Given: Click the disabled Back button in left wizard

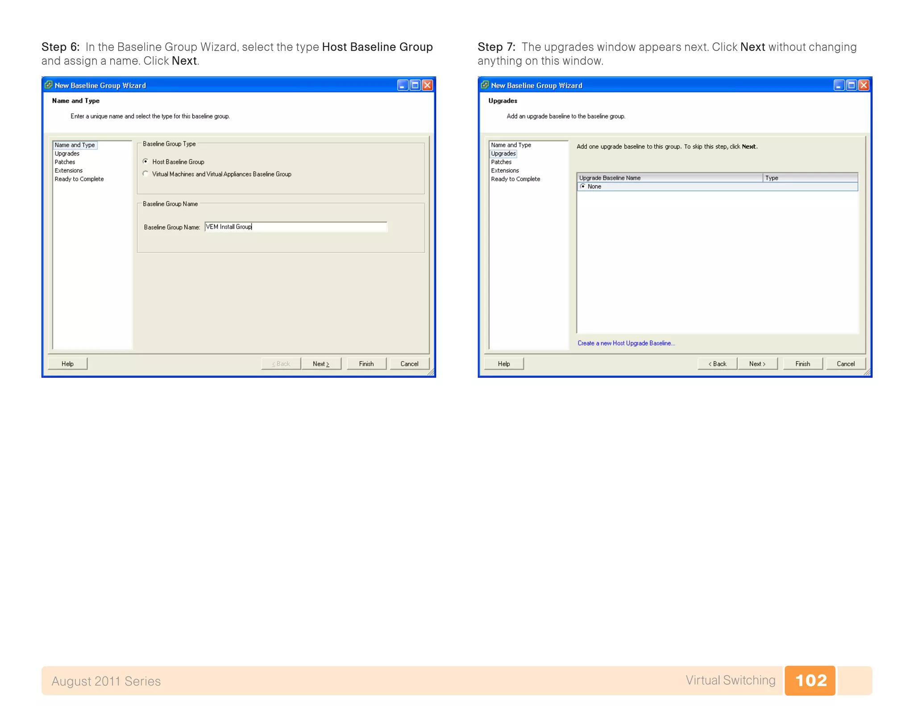Looking at the screenshot, I should (281, 364).
